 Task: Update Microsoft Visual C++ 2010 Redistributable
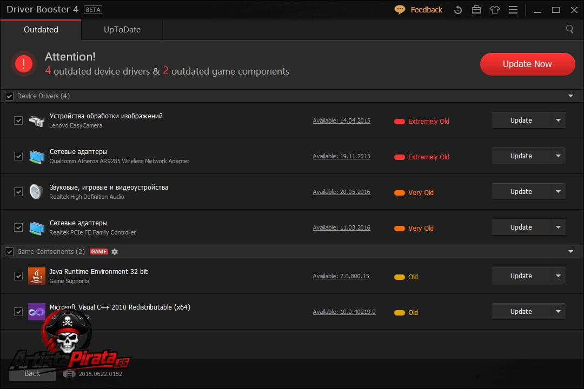(x=521, y=312)
